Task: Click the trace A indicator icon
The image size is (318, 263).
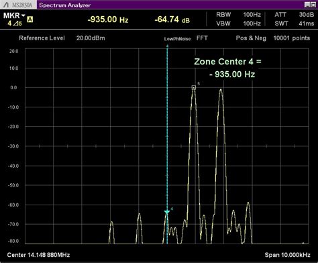Action: point(30,19)
